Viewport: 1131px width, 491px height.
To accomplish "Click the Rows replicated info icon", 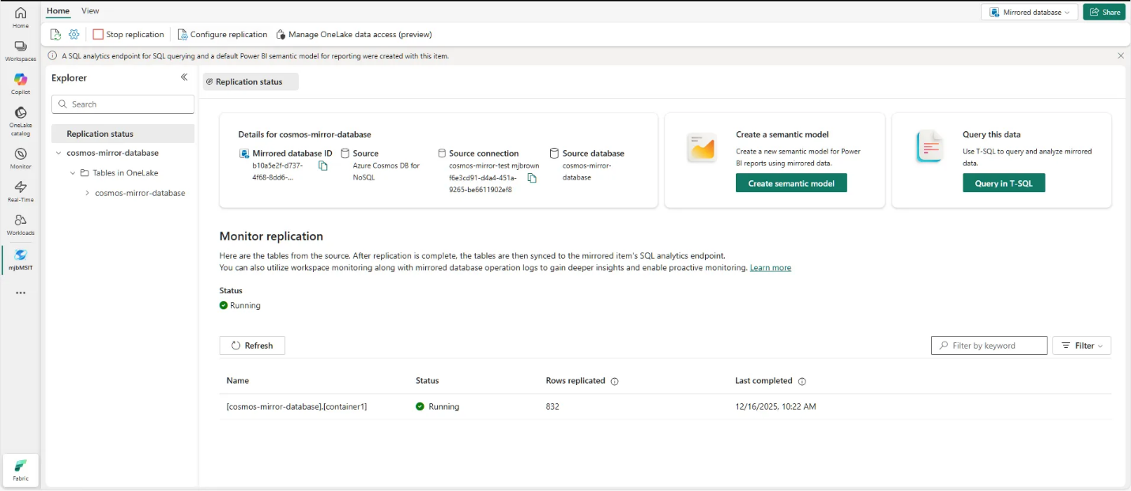I will (x=614, y=381).
